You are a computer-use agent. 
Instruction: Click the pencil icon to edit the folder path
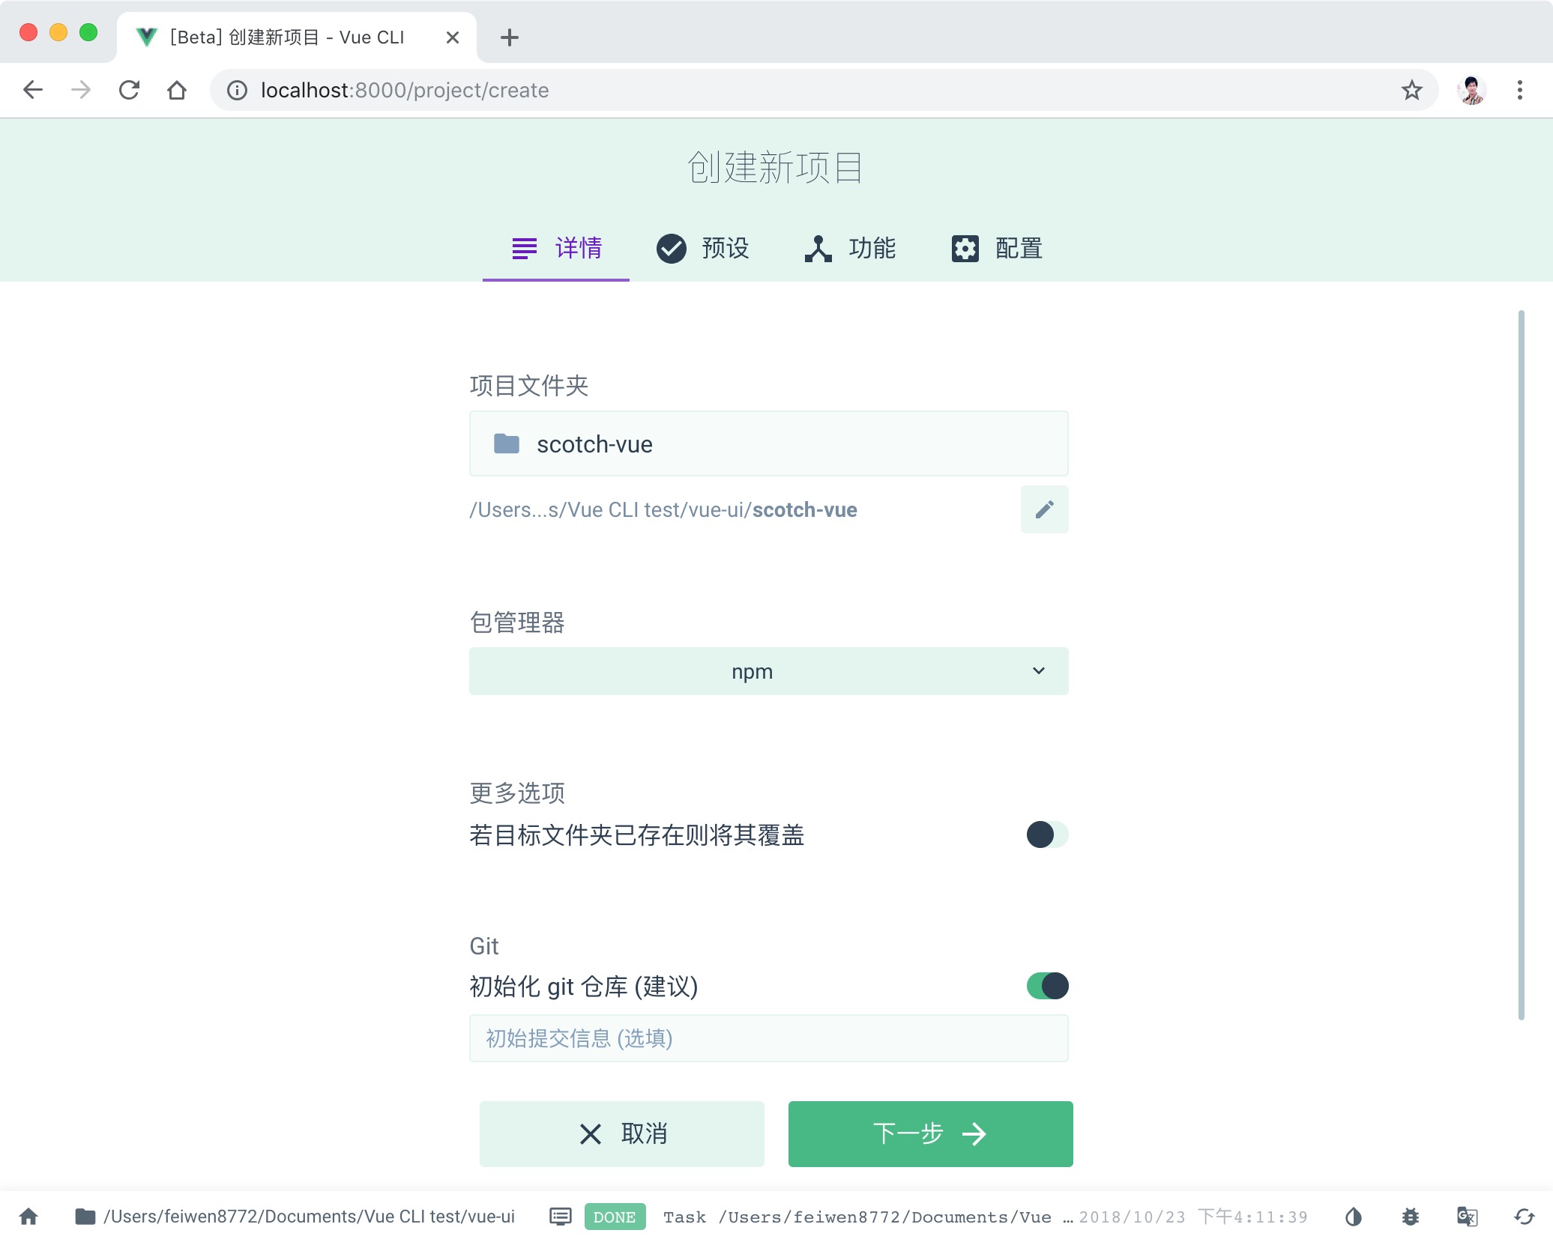tap(1044, 509)
